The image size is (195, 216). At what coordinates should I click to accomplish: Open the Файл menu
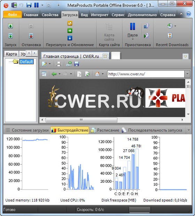(12, 15)
